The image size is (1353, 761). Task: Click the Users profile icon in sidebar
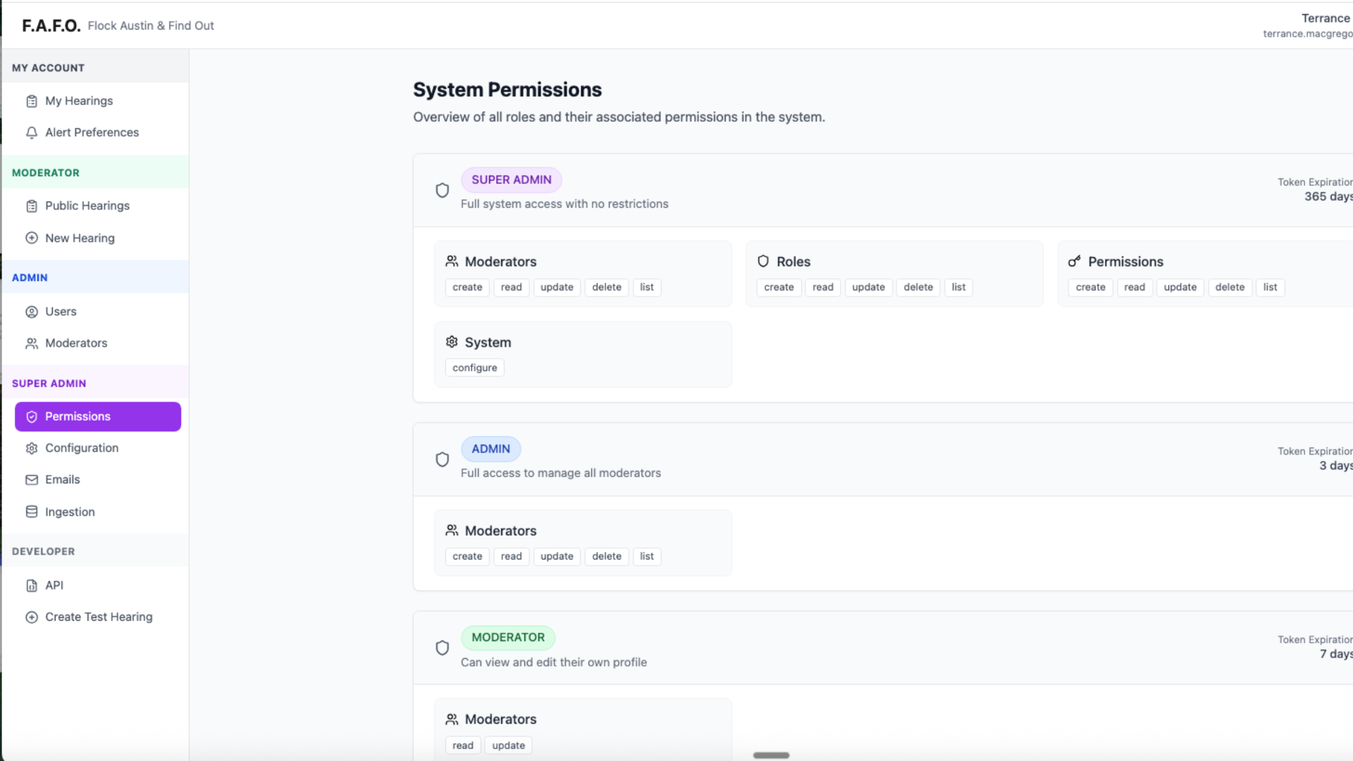tap(32, 311)
